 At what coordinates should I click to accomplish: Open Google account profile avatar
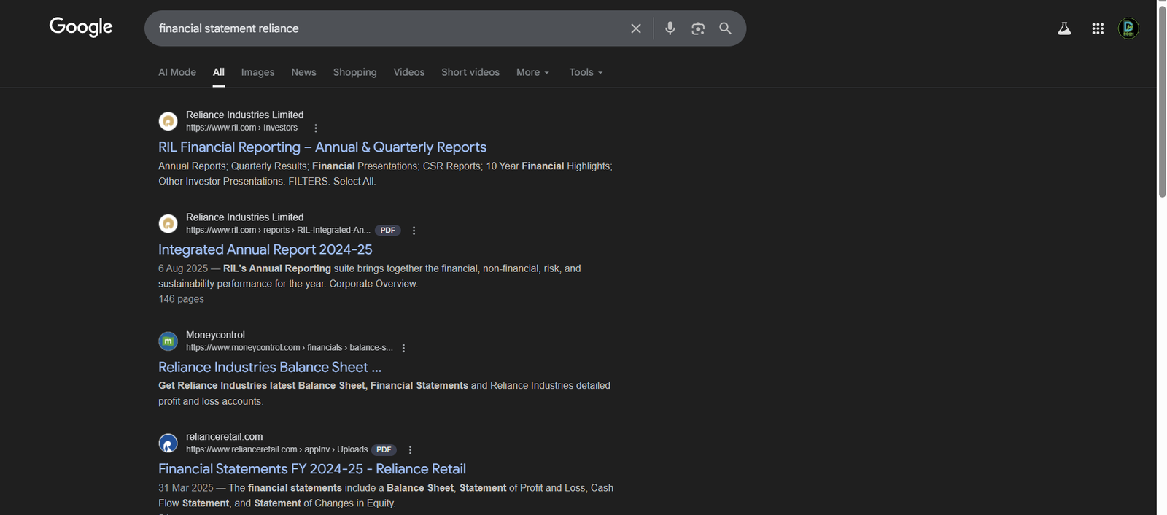(x=1128, y=28)
